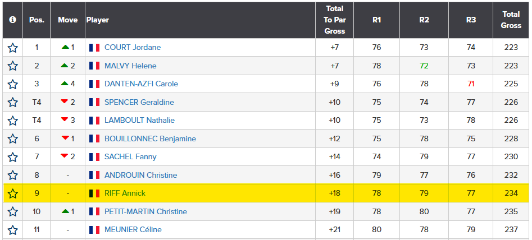This screenshot has height=240, width=532.
Task: Click green up arrow in COURT Jordane row
Action: [x=65, y=48]
